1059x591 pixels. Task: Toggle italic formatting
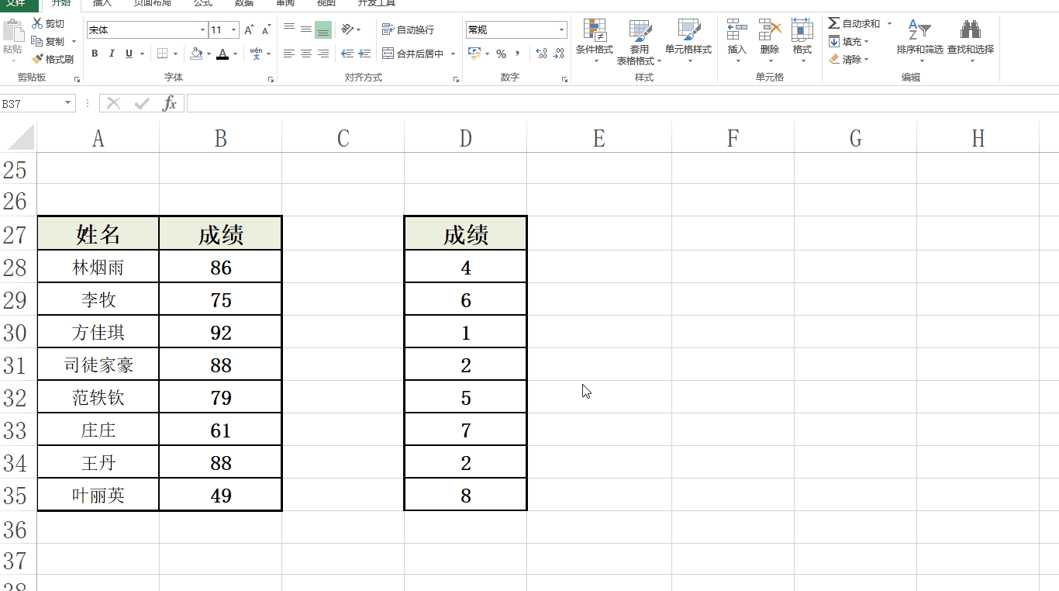112,54
